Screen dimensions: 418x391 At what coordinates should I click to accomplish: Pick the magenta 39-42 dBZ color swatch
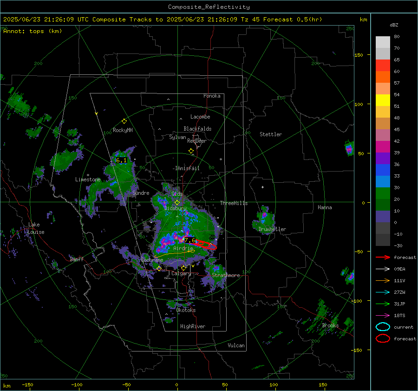click(x=383, y=147)
